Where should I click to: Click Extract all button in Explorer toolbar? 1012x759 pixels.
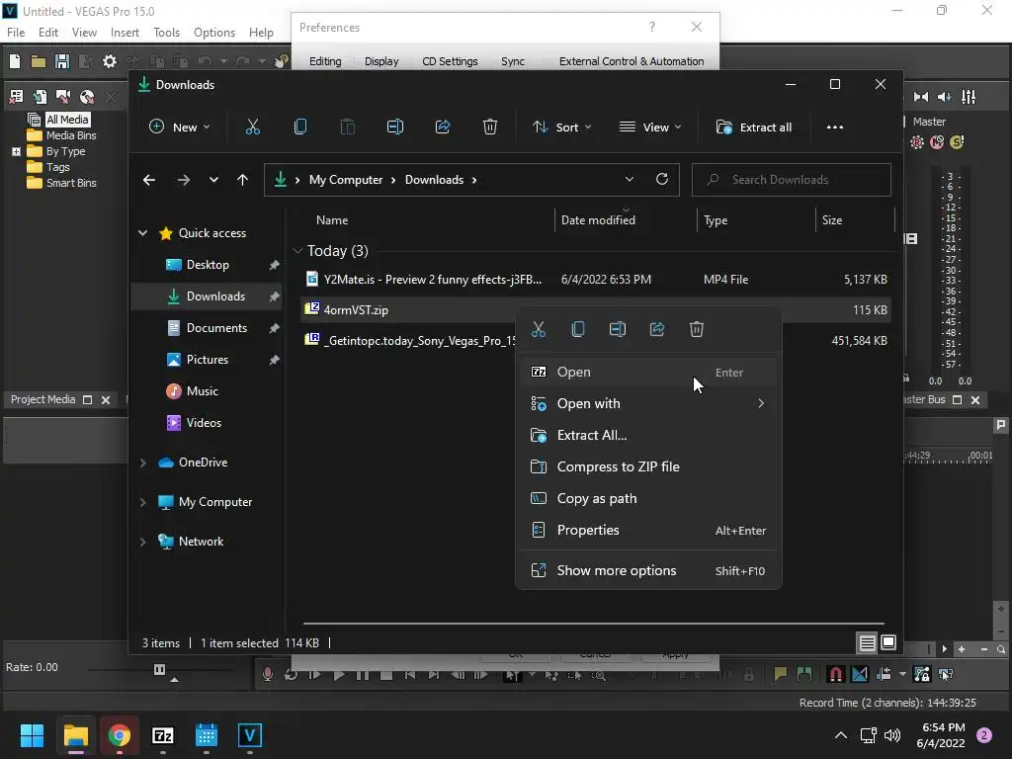coord(754,127)
